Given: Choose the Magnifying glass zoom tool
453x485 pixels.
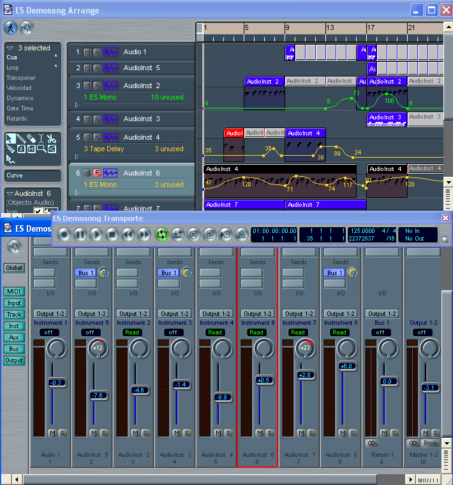Looking at the screenshot, I should pos(41,149).
